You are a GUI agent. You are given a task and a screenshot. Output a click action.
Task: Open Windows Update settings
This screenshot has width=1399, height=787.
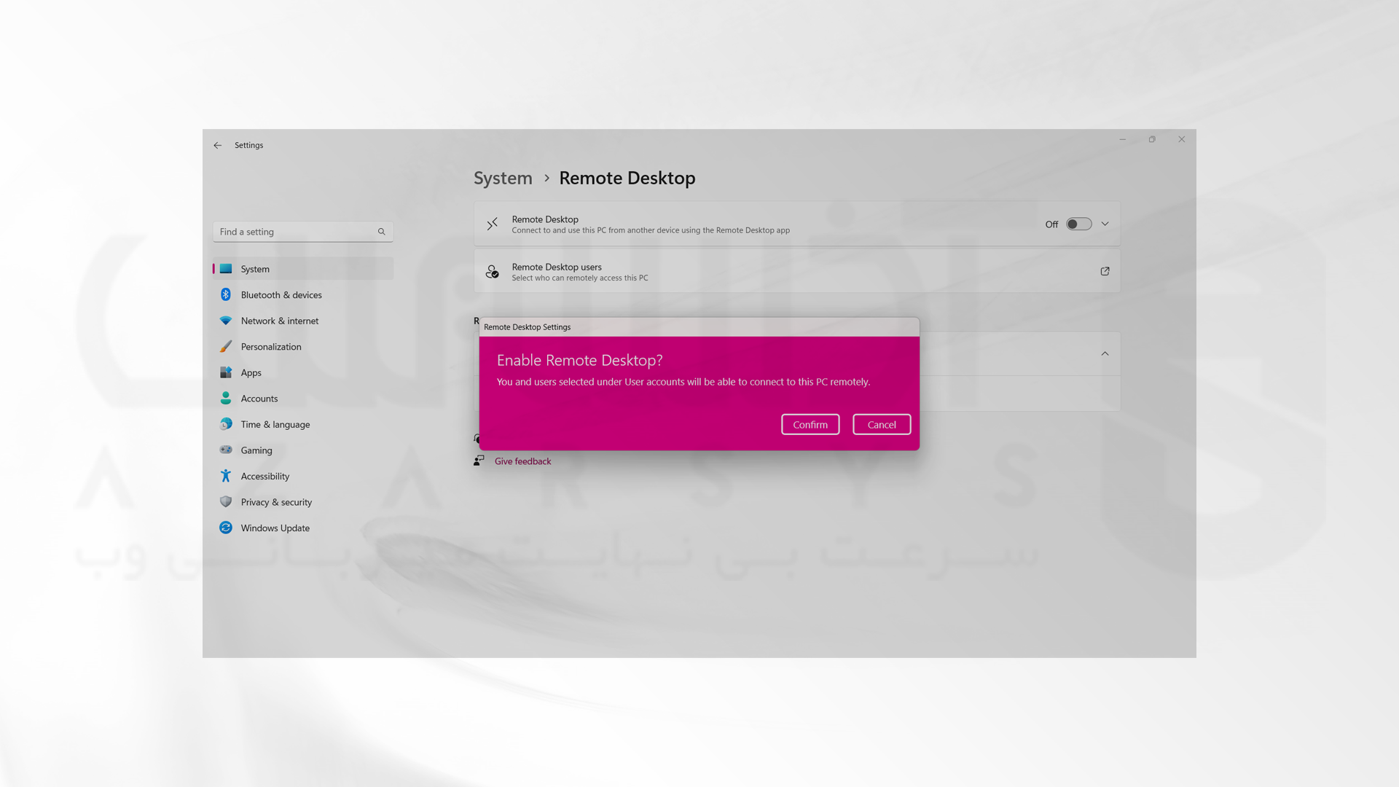pos(275,527)
